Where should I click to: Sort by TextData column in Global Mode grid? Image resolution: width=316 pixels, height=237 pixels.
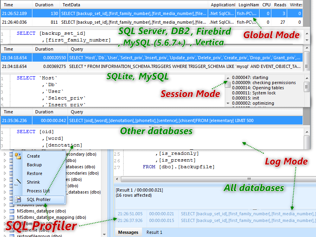pyautogui.click(x=134, y=5)
